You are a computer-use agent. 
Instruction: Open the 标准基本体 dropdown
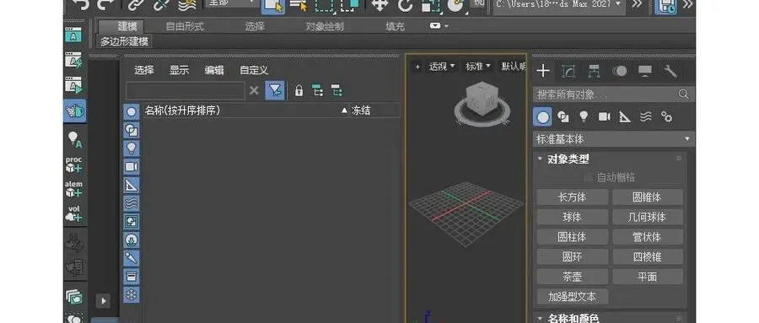[x=613, y=139]
